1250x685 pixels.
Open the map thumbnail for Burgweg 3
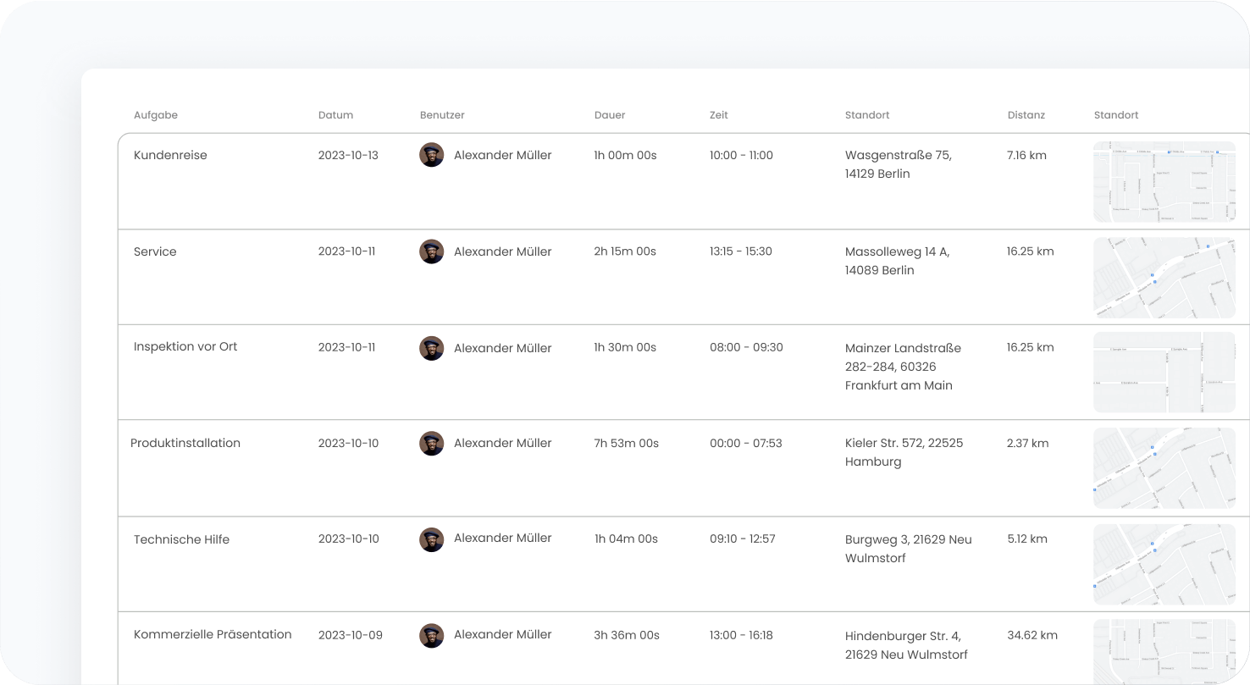(x=1164, y=565)
